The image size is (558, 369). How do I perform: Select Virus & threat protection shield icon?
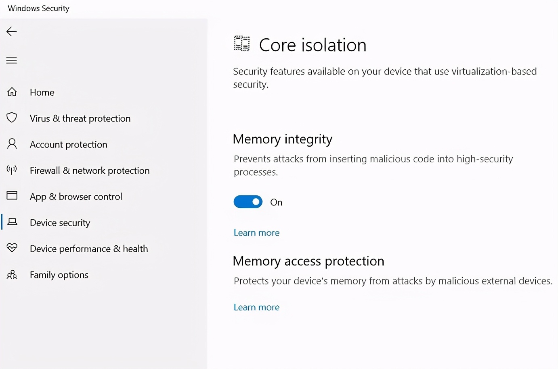click(12, 118)
